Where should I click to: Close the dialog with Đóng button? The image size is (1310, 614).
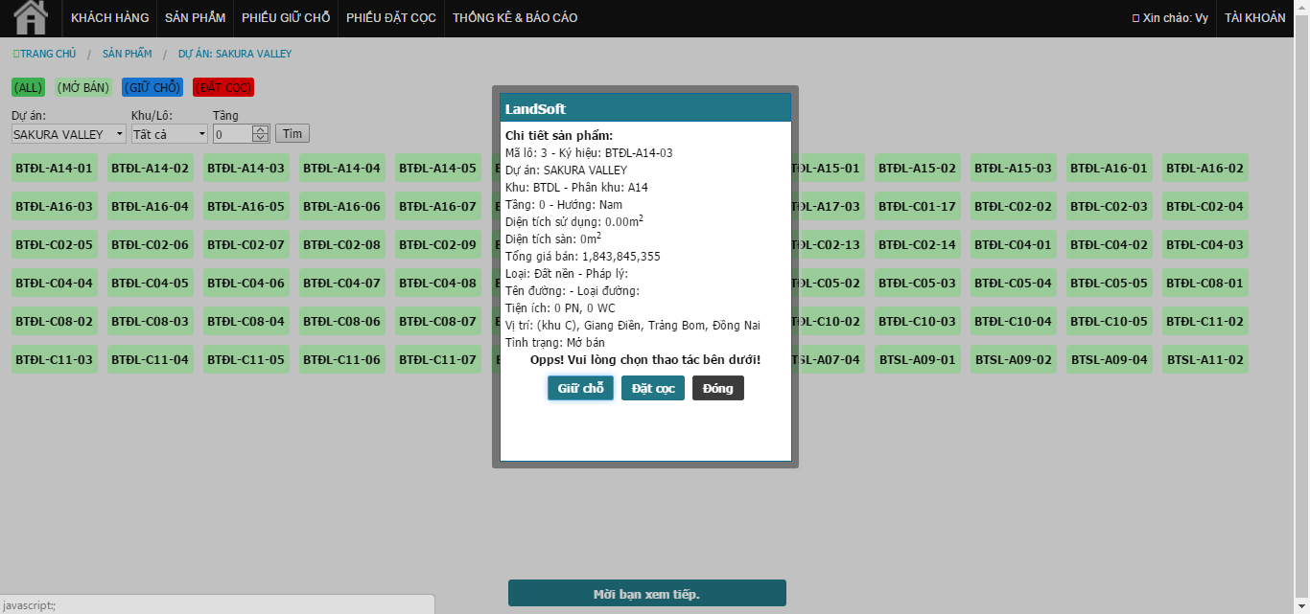[x=718, y=388]
